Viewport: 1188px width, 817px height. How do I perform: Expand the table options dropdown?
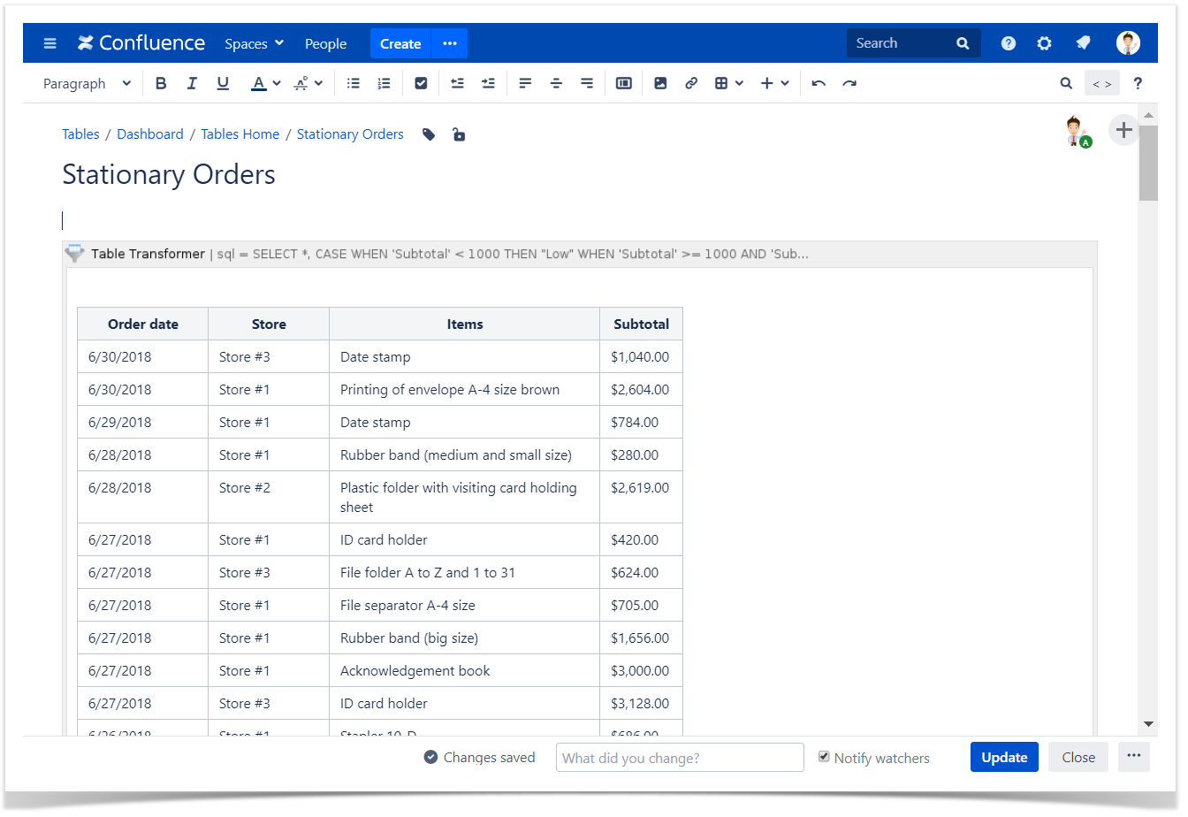point(729,83)
